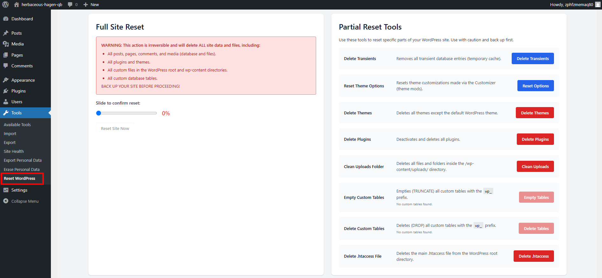Screen dimensions: 602x278
Task: Open Import submenu link
Action: pyautogui.click(x=10, y=133)
